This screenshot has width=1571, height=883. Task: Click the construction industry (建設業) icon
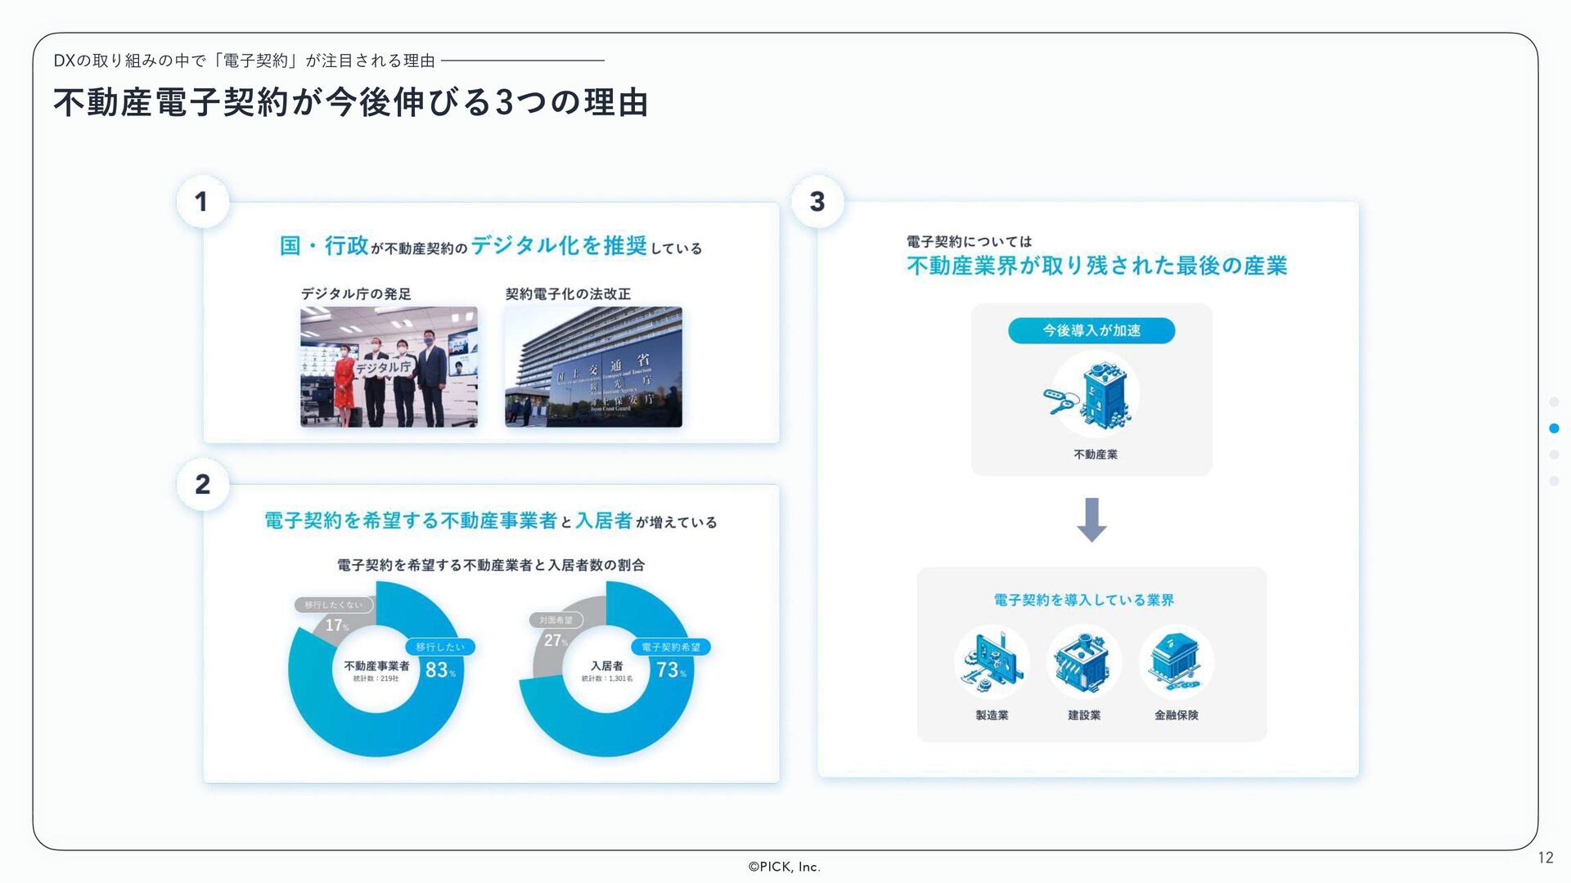1083,661
